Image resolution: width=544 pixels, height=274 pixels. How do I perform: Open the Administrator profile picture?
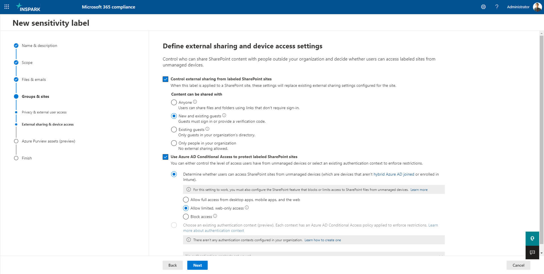click(537, 7)
